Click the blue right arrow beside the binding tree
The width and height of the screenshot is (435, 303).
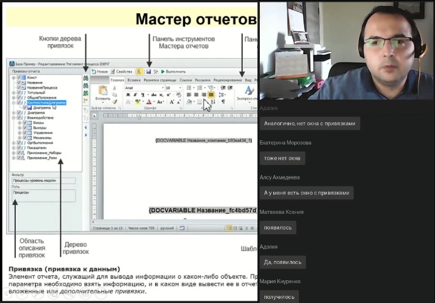(86, 135)
